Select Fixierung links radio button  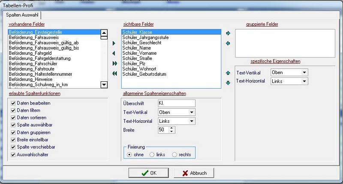click(152, 155)
